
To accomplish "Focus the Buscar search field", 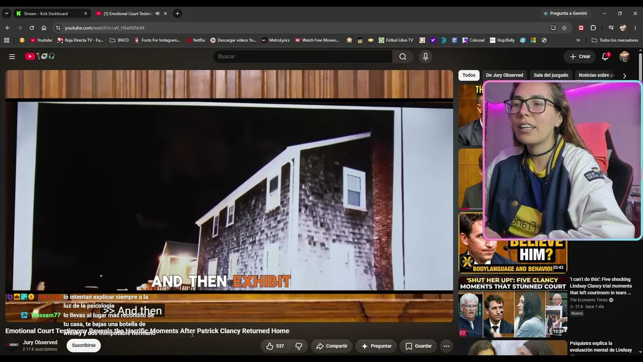I will point(302,56).
